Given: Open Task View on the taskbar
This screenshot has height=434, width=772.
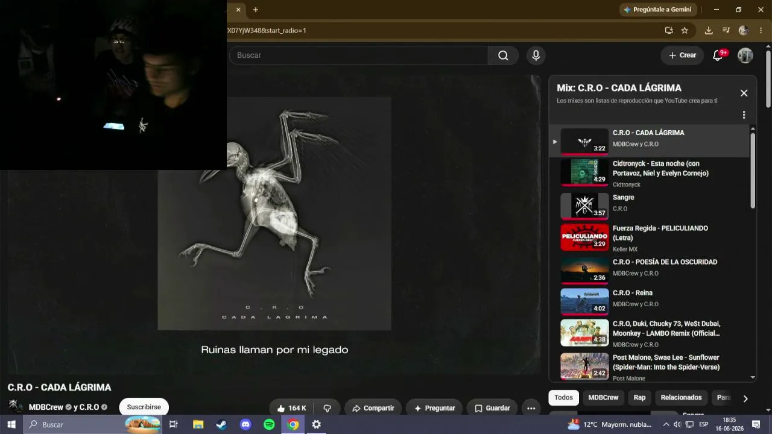Looking at the screenshot, I should [174, 424].
